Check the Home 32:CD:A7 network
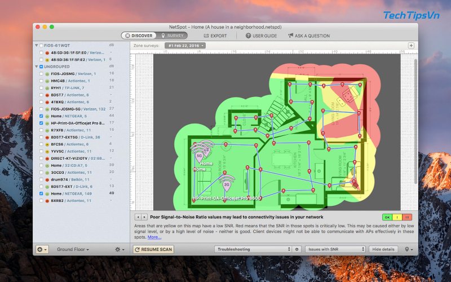This screenshot has width=451, height=282. click(41, 165)
